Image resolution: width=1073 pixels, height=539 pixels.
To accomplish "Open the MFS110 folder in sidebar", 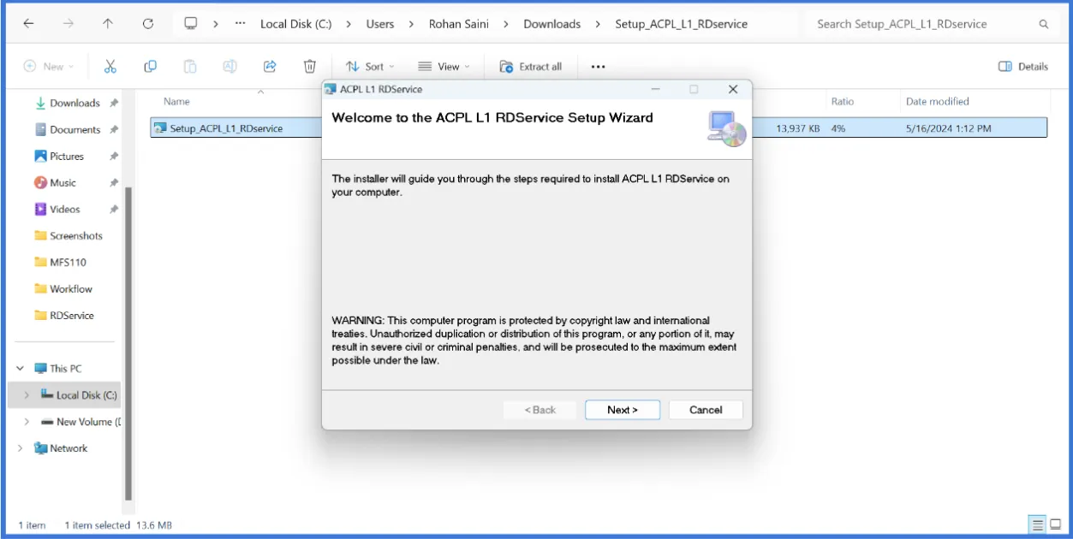I will pyautogui.click(x=67, y=263).
